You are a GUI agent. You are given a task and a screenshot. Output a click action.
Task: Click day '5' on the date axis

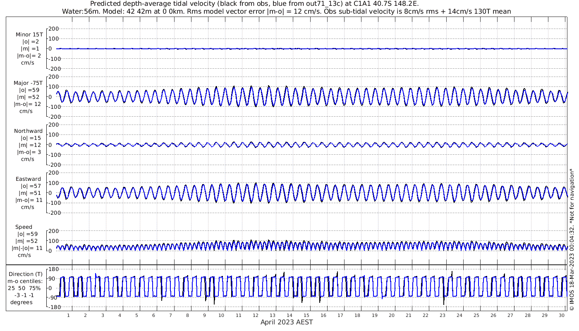click(136, 315)
